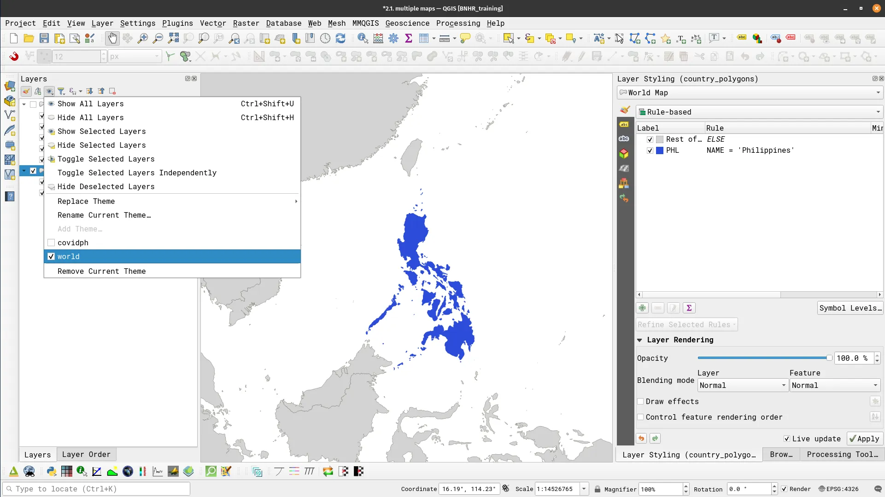Open the Vector menu
This screenshot has width=885, height=497.
click(x=212, y=23)
